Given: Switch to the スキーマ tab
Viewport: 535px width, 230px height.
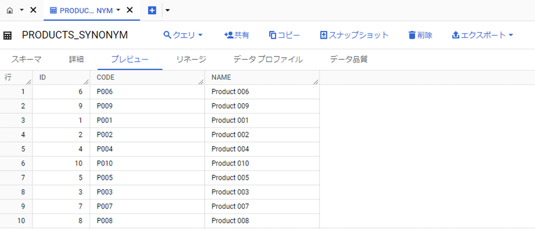Looking at the screenshot, I should pyautogui.click(x=26, y=59).
